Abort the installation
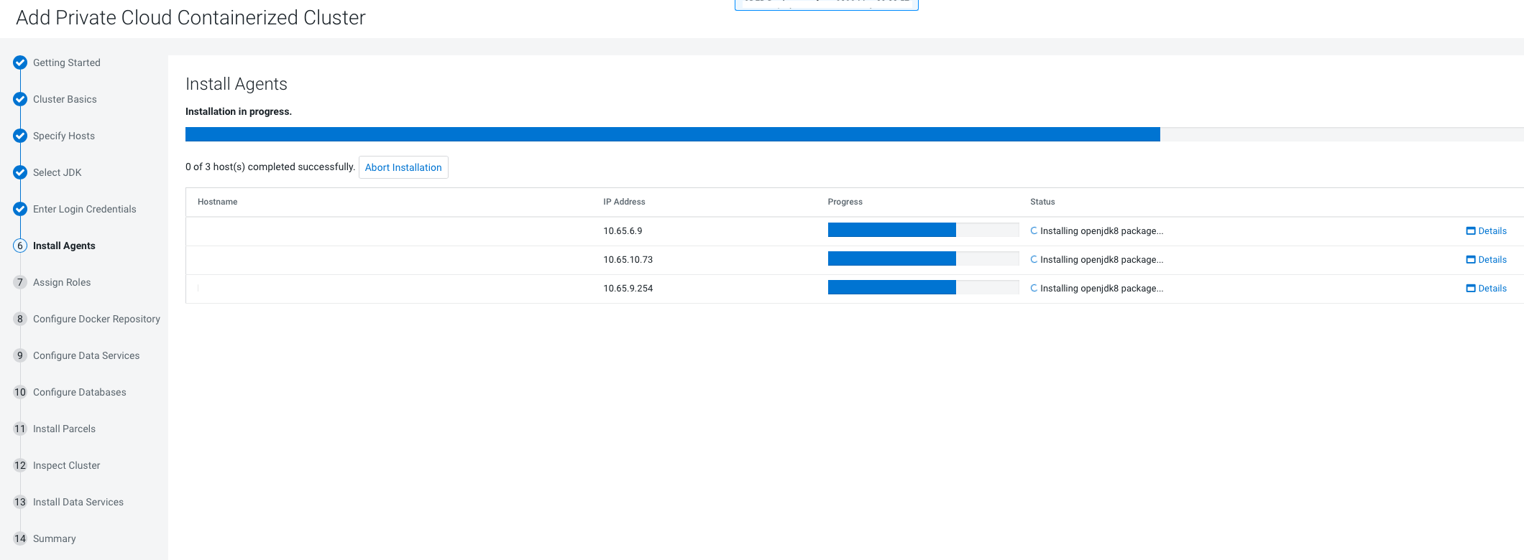 click(403, 167)
